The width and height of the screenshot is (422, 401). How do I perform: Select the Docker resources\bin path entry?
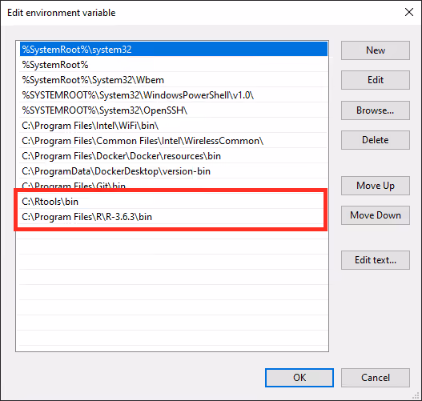tap(174, 156)
